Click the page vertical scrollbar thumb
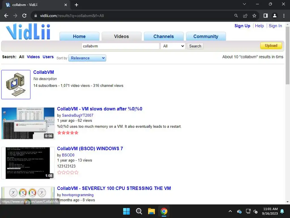This screenshot has width=290, height=218. 287,56
